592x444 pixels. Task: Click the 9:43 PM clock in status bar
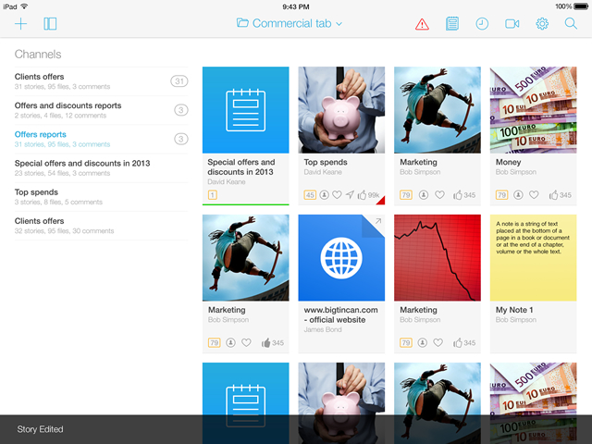point(296,6)
